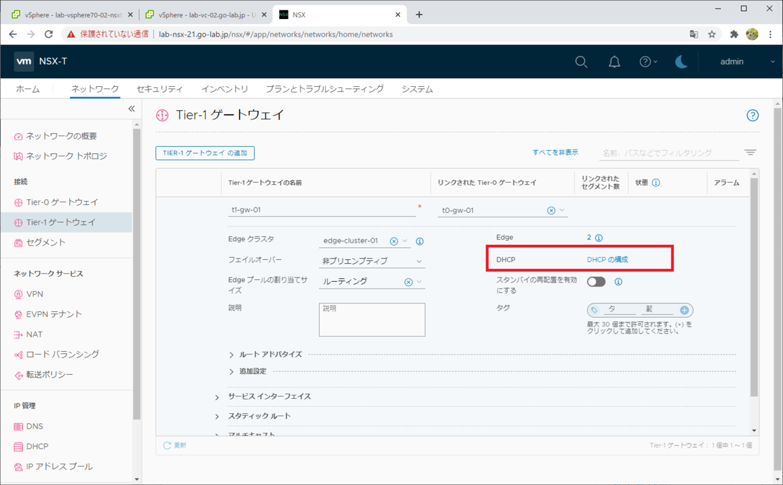Enable standby relocation toggle
Image resolution: width=783 pixels, height=485 pixels.
pos(596,282)
